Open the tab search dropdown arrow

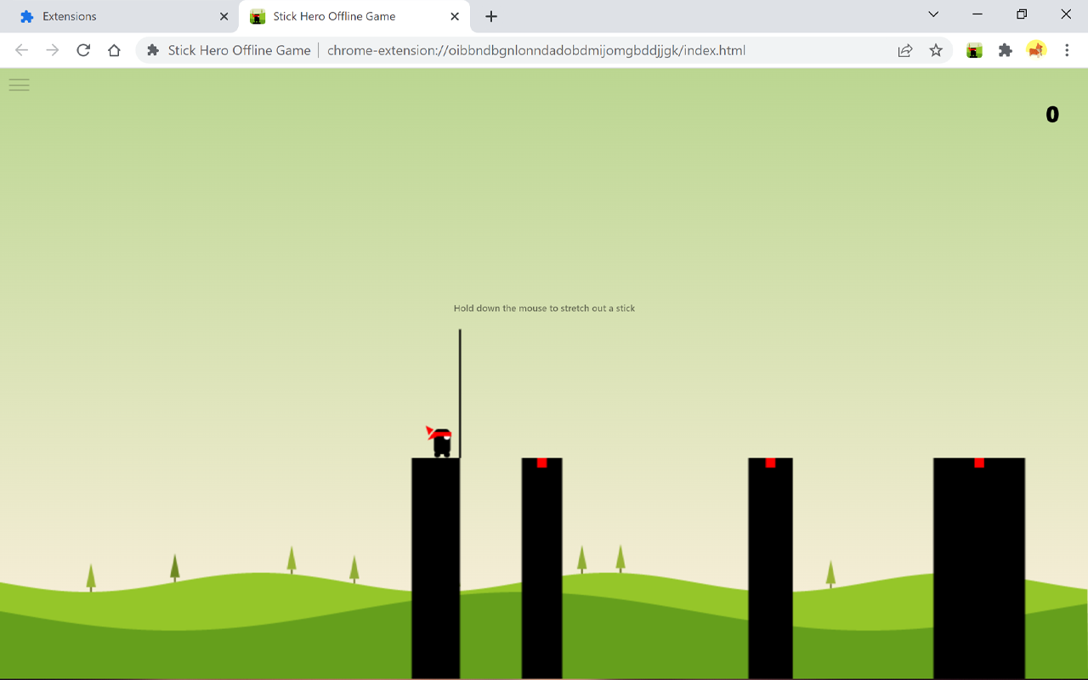(x=933, y=14)
